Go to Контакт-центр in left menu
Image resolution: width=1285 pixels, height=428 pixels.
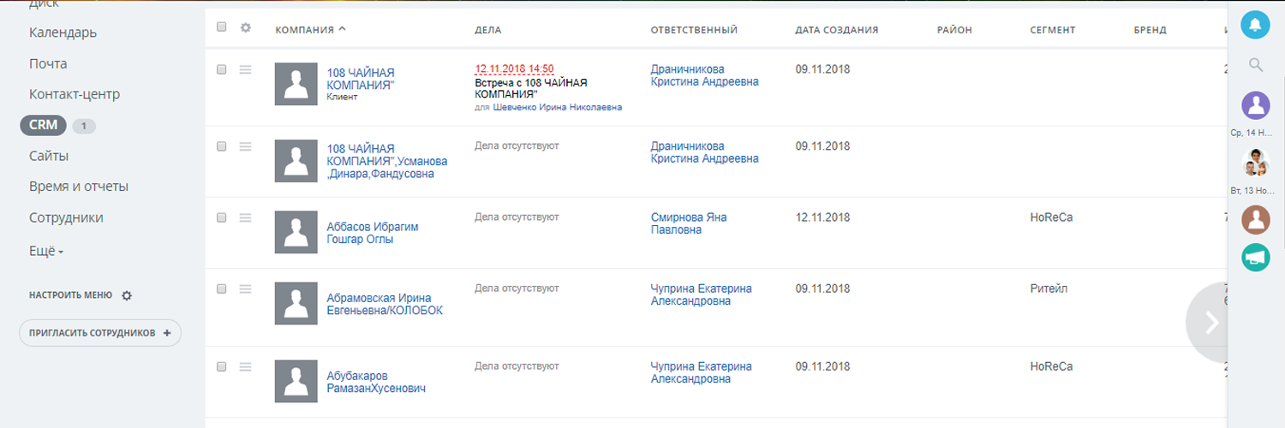75,94
